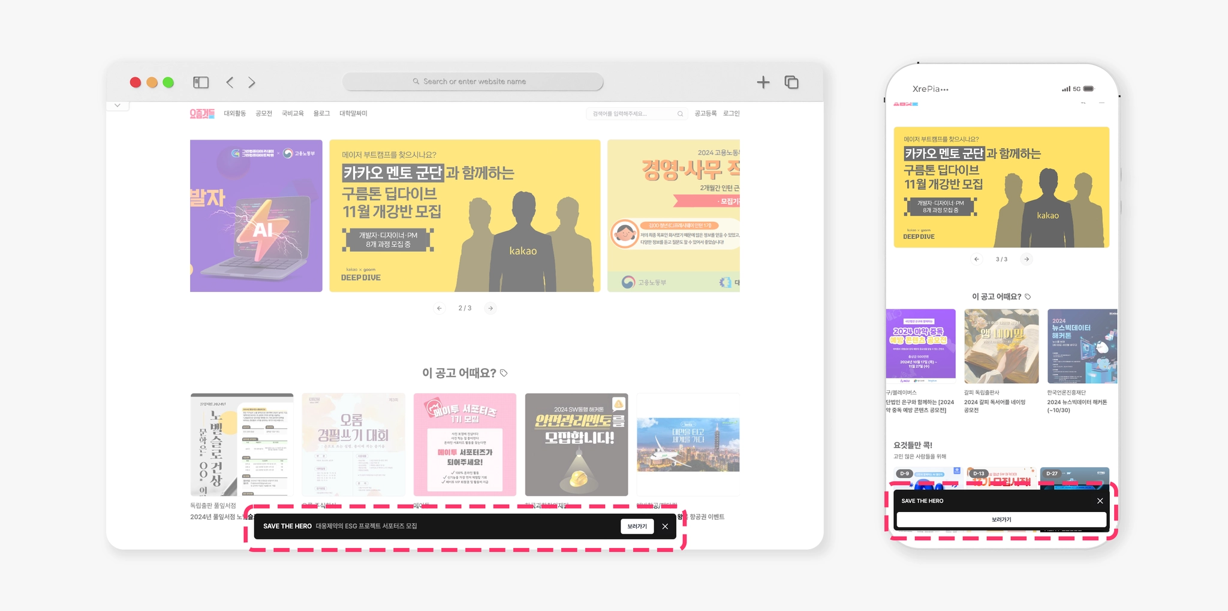Open the mobile card tagged D-27
Image resolution: width=1228 pixels, height=611 pixels.
tap(1074, 478)
